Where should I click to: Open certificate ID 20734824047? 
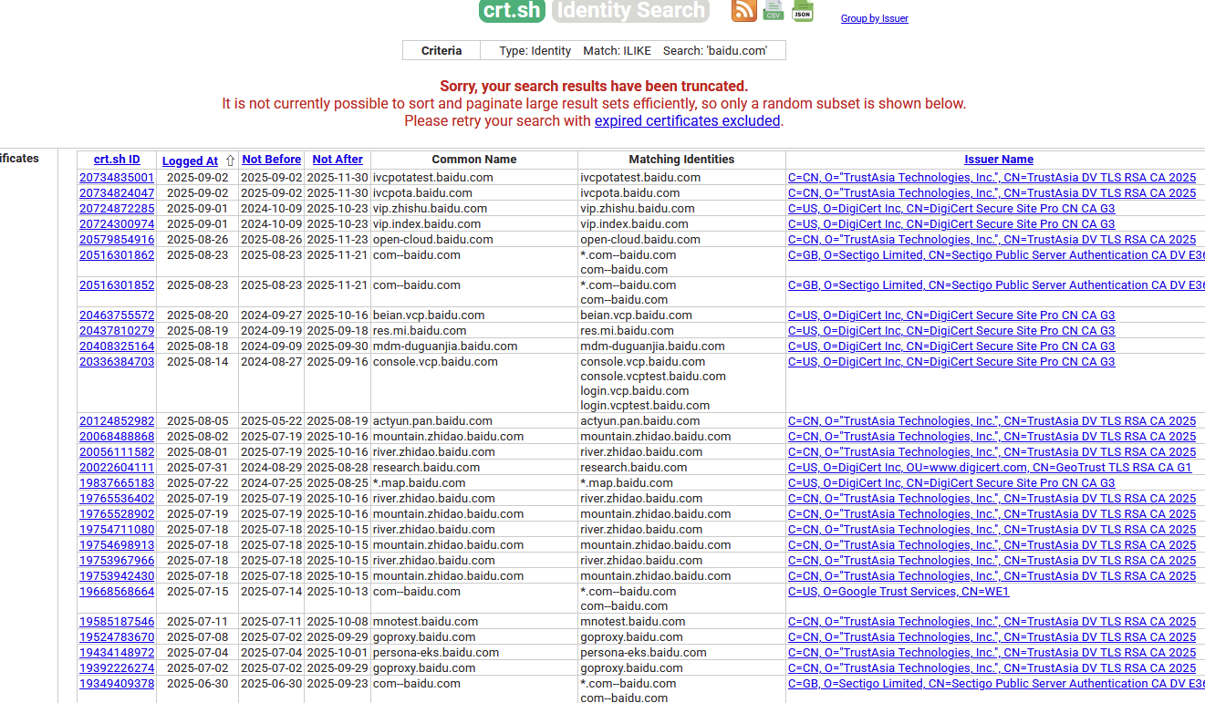tap(117, 193)
